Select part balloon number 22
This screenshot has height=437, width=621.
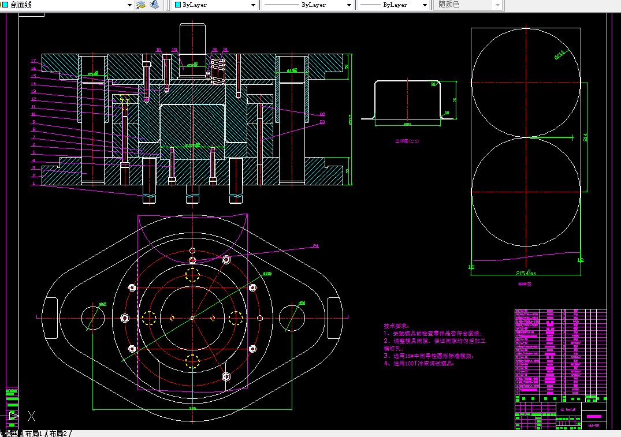click(x=322, y=114)
